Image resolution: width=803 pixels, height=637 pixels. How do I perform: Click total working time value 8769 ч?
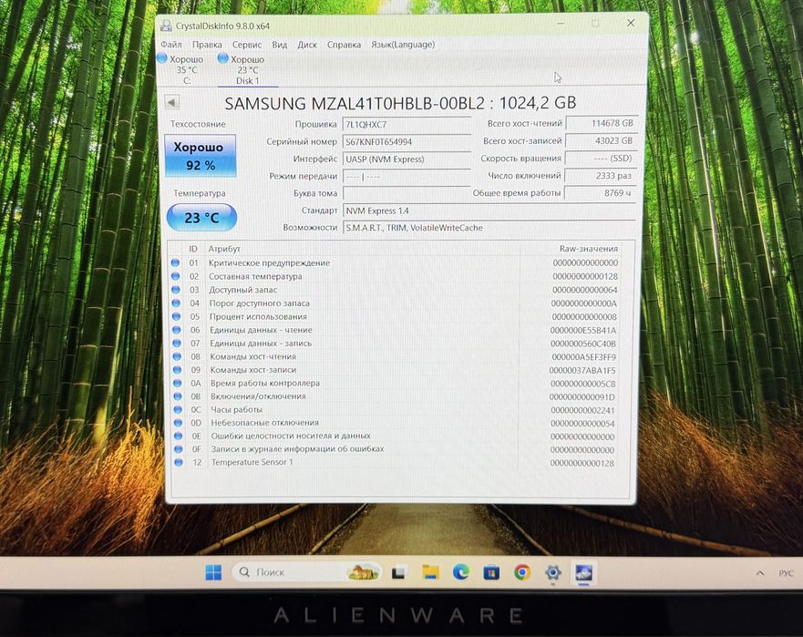click(601, 193)
